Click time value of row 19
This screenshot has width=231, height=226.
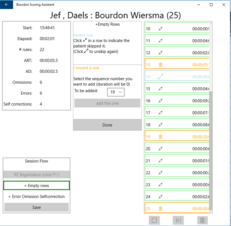click(201, 137)
